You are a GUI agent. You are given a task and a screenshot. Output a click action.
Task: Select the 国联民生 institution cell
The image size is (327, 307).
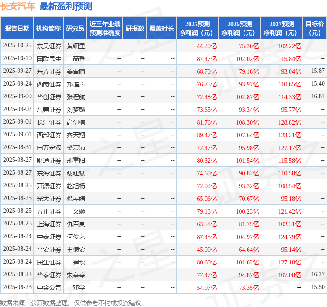click(x=49, y=59)
